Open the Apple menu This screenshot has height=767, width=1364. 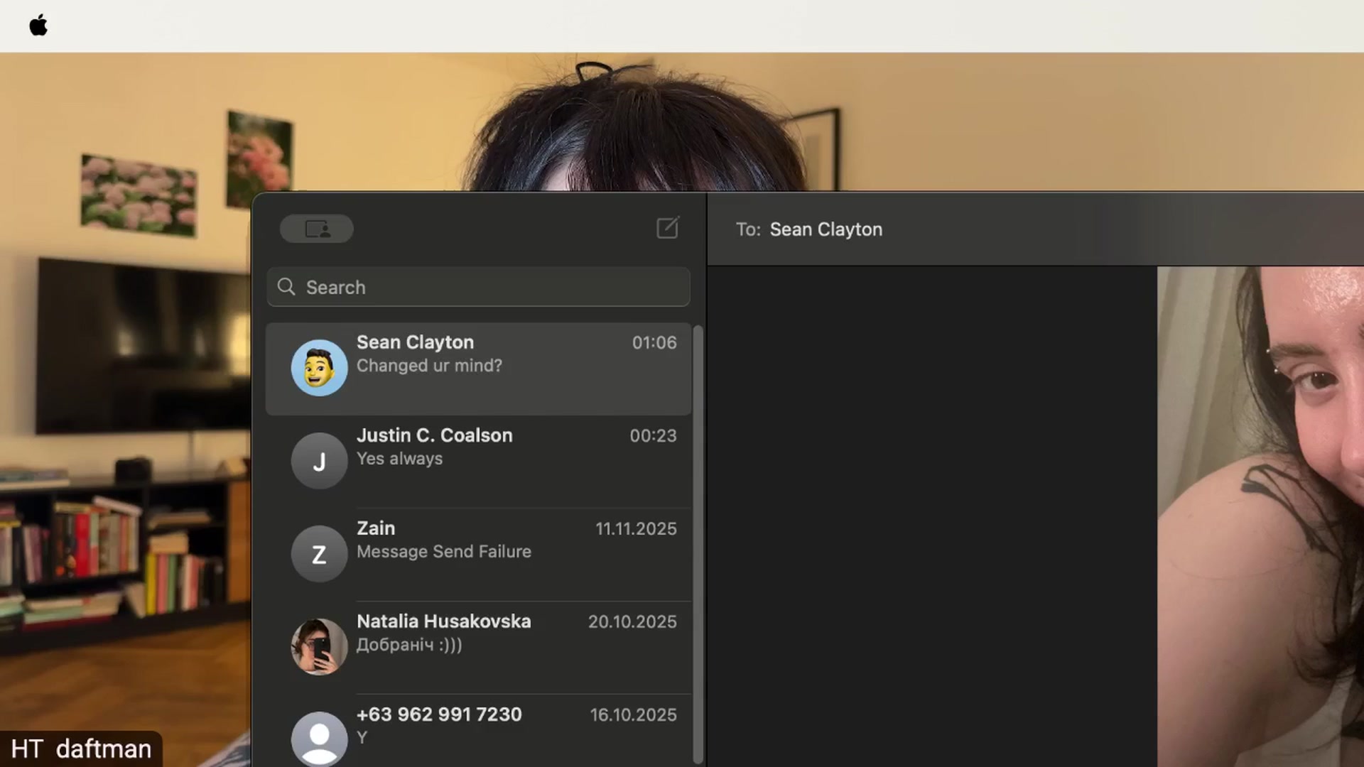point(38,26)
